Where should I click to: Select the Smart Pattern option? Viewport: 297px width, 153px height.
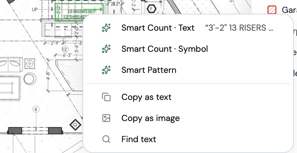pos(188,70)
